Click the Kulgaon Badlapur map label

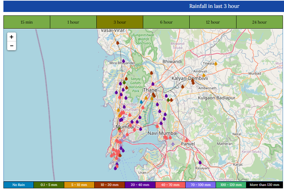click(x=216, y=98)
